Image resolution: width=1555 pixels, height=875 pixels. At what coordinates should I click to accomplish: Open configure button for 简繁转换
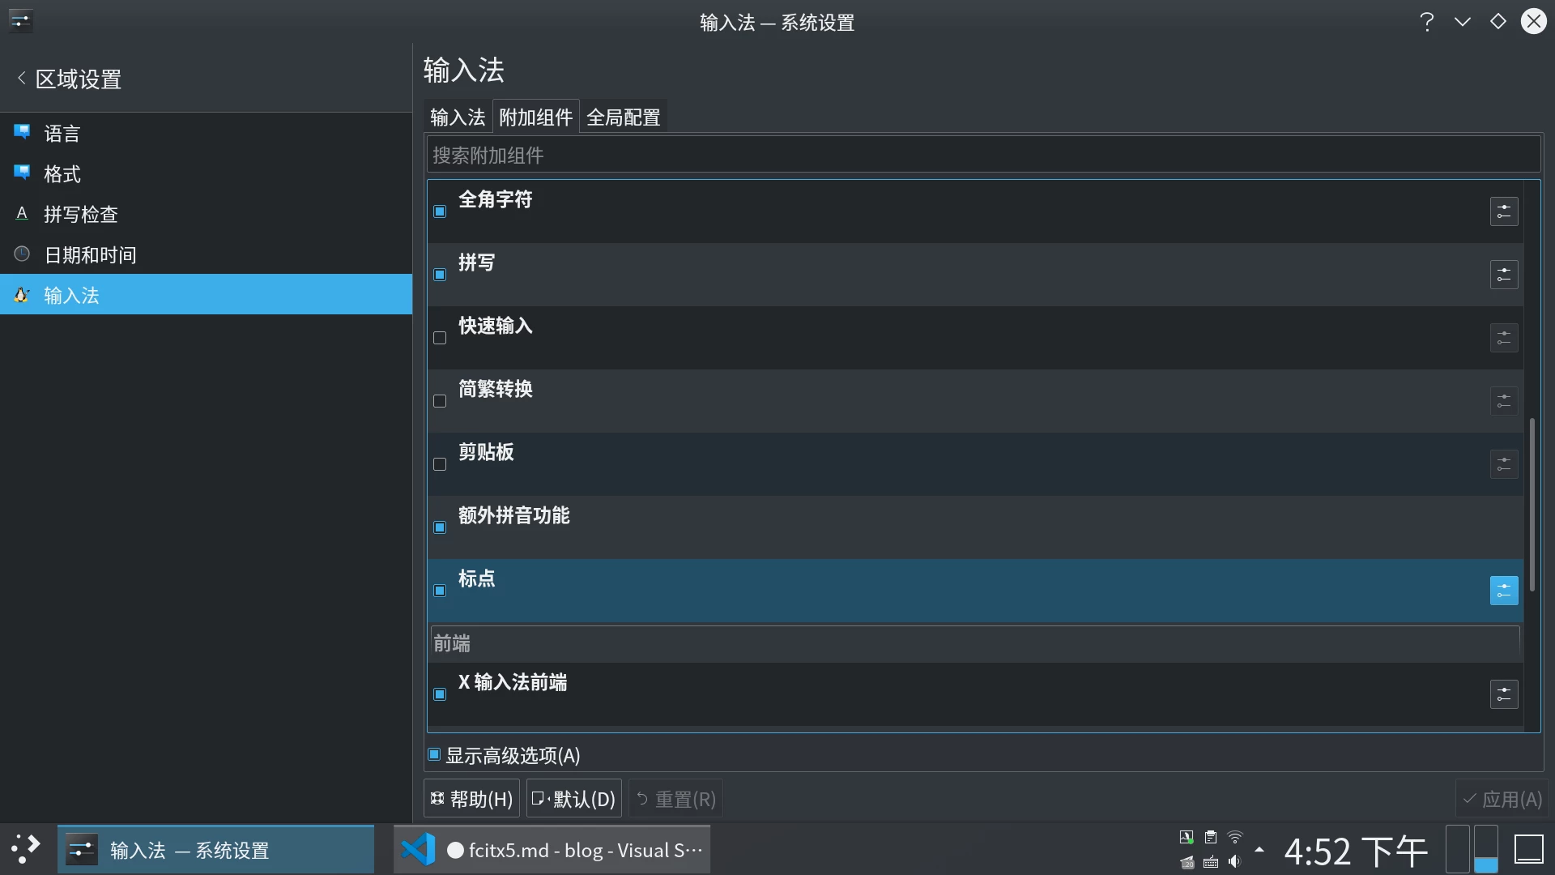[x=1504, y=401]
